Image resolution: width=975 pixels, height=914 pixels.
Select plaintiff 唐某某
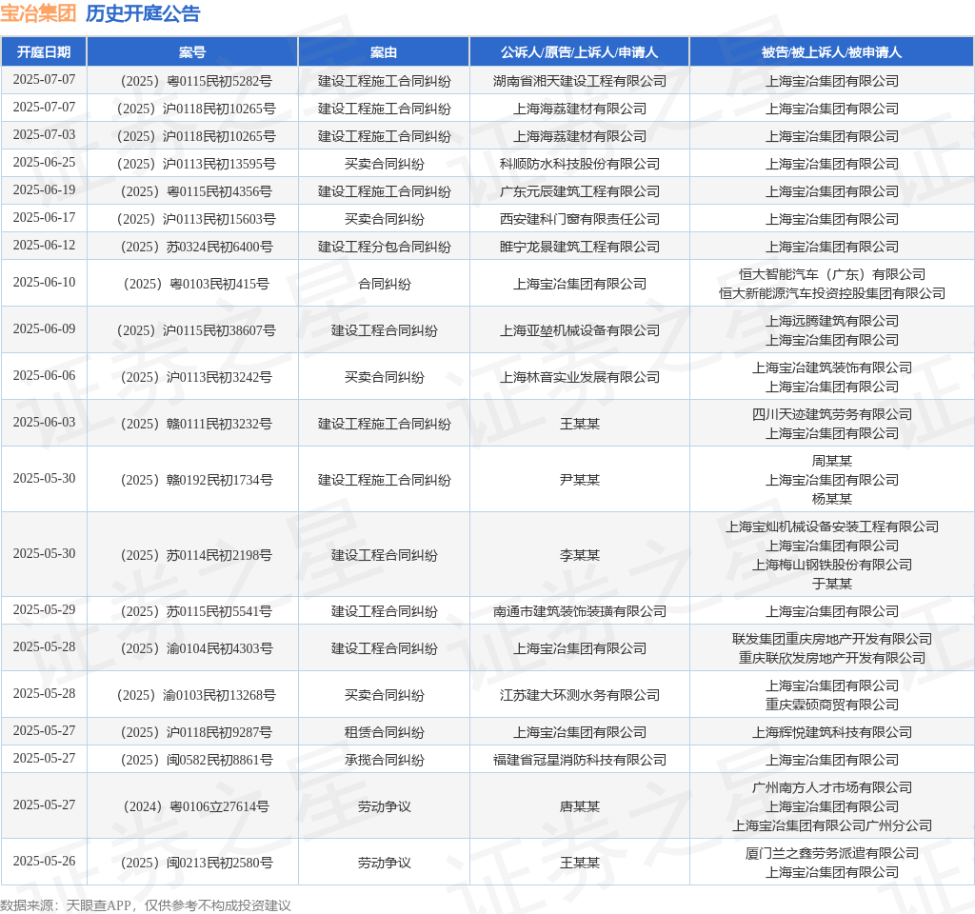[580, 807]
